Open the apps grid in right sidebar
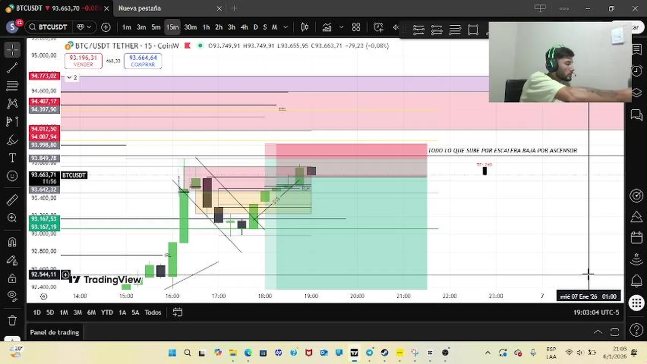The height and width of the screenshot is (364, 647). pyautogui.click(x=636, y=303)
